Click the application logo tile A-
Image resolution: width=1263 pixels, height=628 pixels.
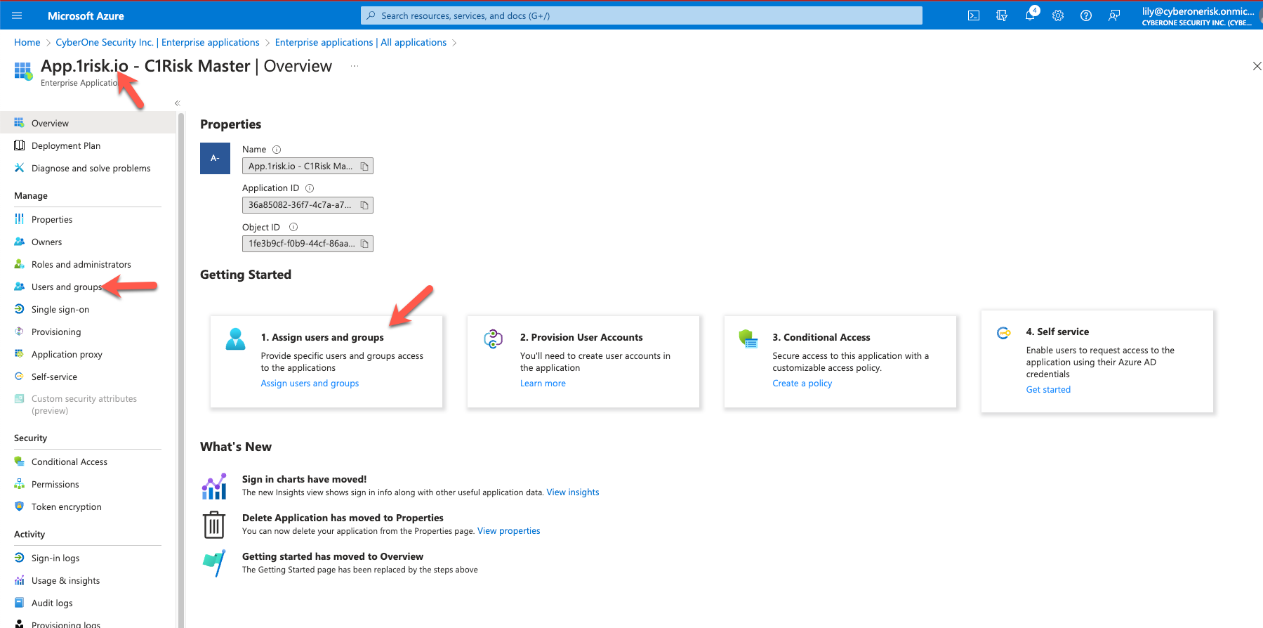tap(215, 159)
